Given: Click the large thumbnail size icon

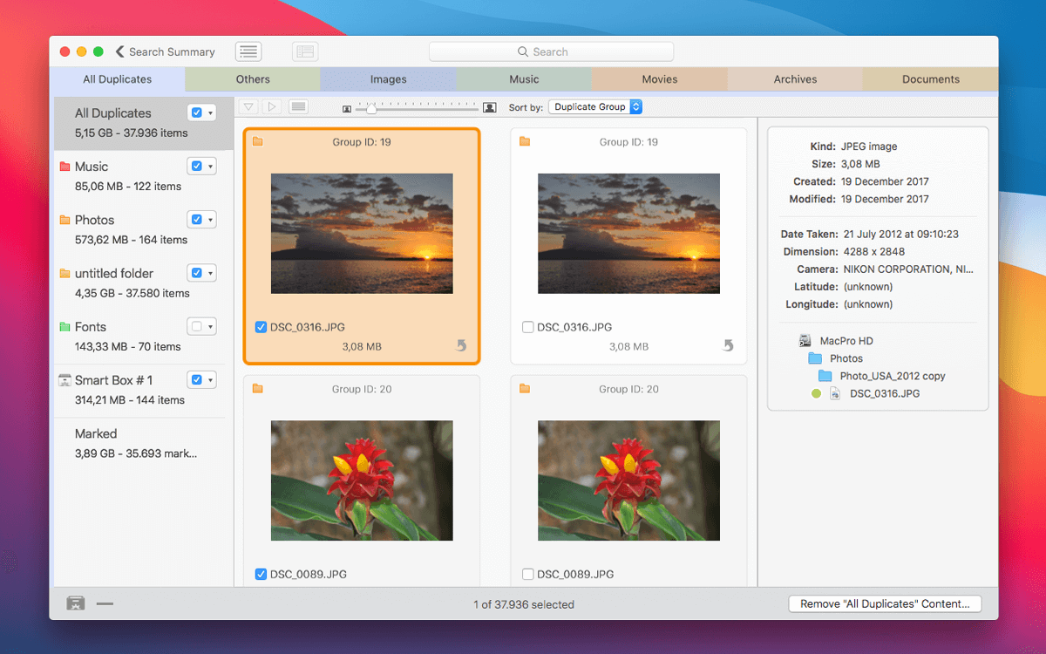Looking at the screenshot, I should (x=490, y=107).
